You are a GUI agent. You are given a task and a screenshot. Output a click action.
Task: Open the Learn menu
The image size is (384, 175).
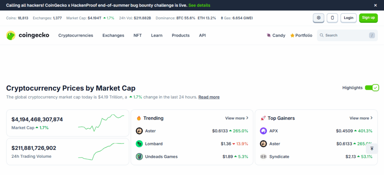pyautogui.click(x=157, y=36)
